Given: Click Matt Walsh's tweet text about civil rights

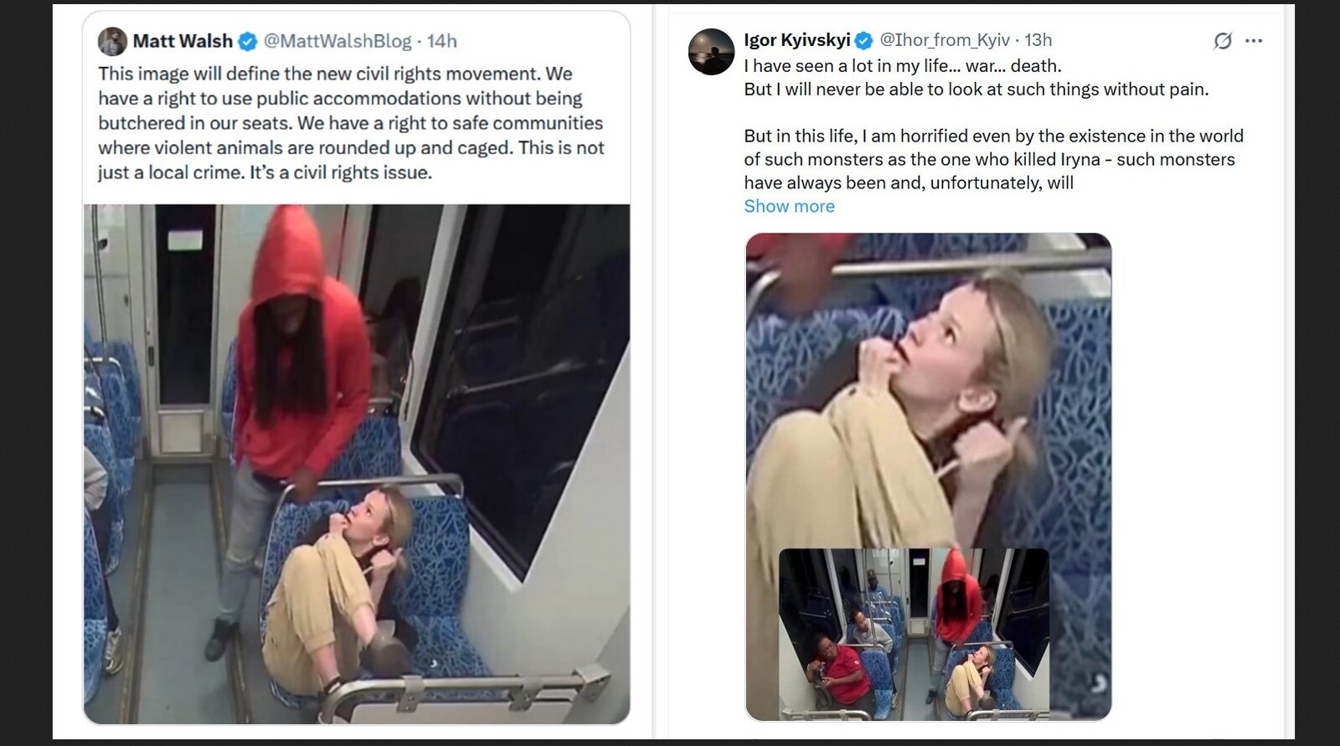Looking at the screenshot, I should 351,123.
